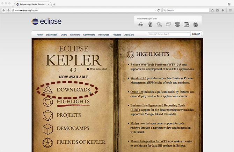
Task: Click the dodecahedron icon by the Highlights heading
Action: point(130,55)
